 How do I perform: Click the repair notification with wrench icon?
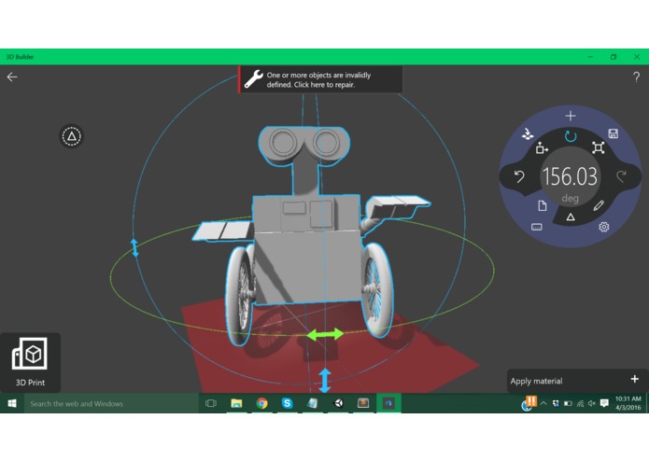pos(320,79)
